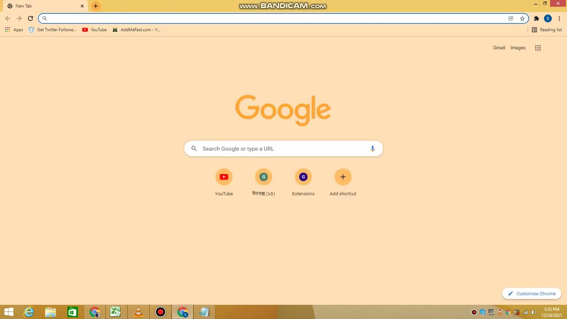Click the share icon in the address bar
This screenshot has height=319, width=567.
[511, 18]
